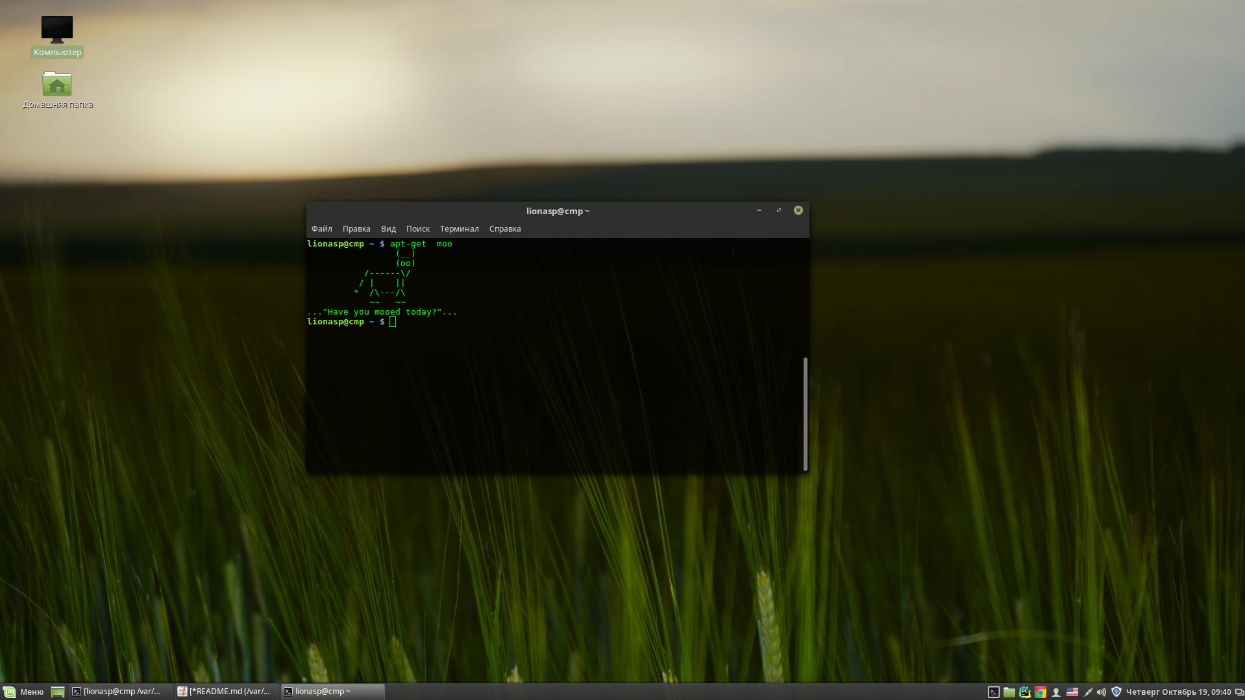Click the window list icon at panel end
The image size is (1245, 700).
1239,692
